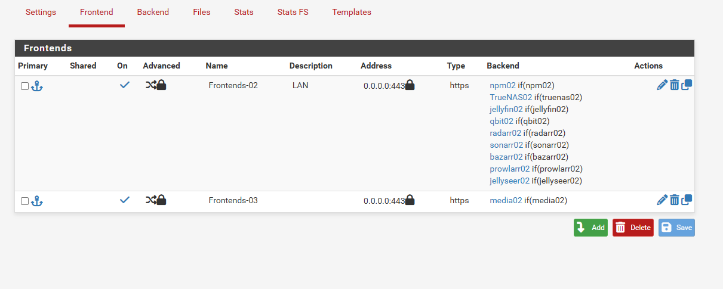Image resolution: width=723 pixels, height=289 pixels.
Task: Open the Stats FS tab
Action: click(x=293, y=12)
